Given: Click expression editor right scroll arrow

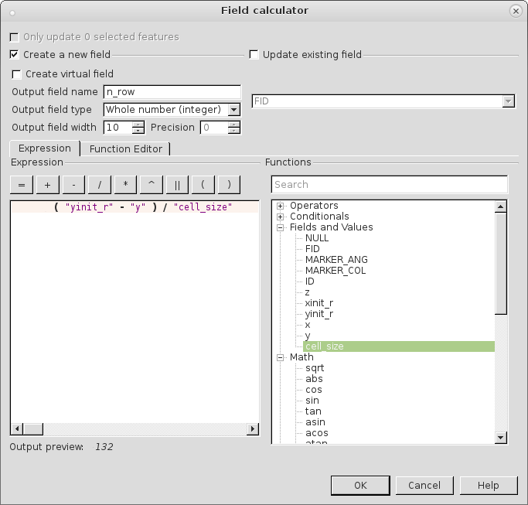Looking at the screenshot, I should [253, 429].
